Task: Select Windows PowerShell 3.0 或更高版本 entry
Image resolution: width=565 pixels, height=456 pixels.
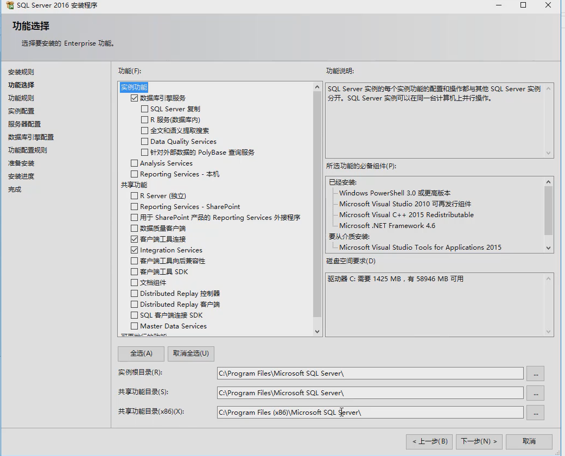Action: coord(395,193)
